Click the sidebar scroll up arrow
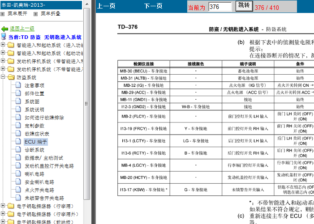The width and height of the screenshot is (314, 224). point(87,4)
